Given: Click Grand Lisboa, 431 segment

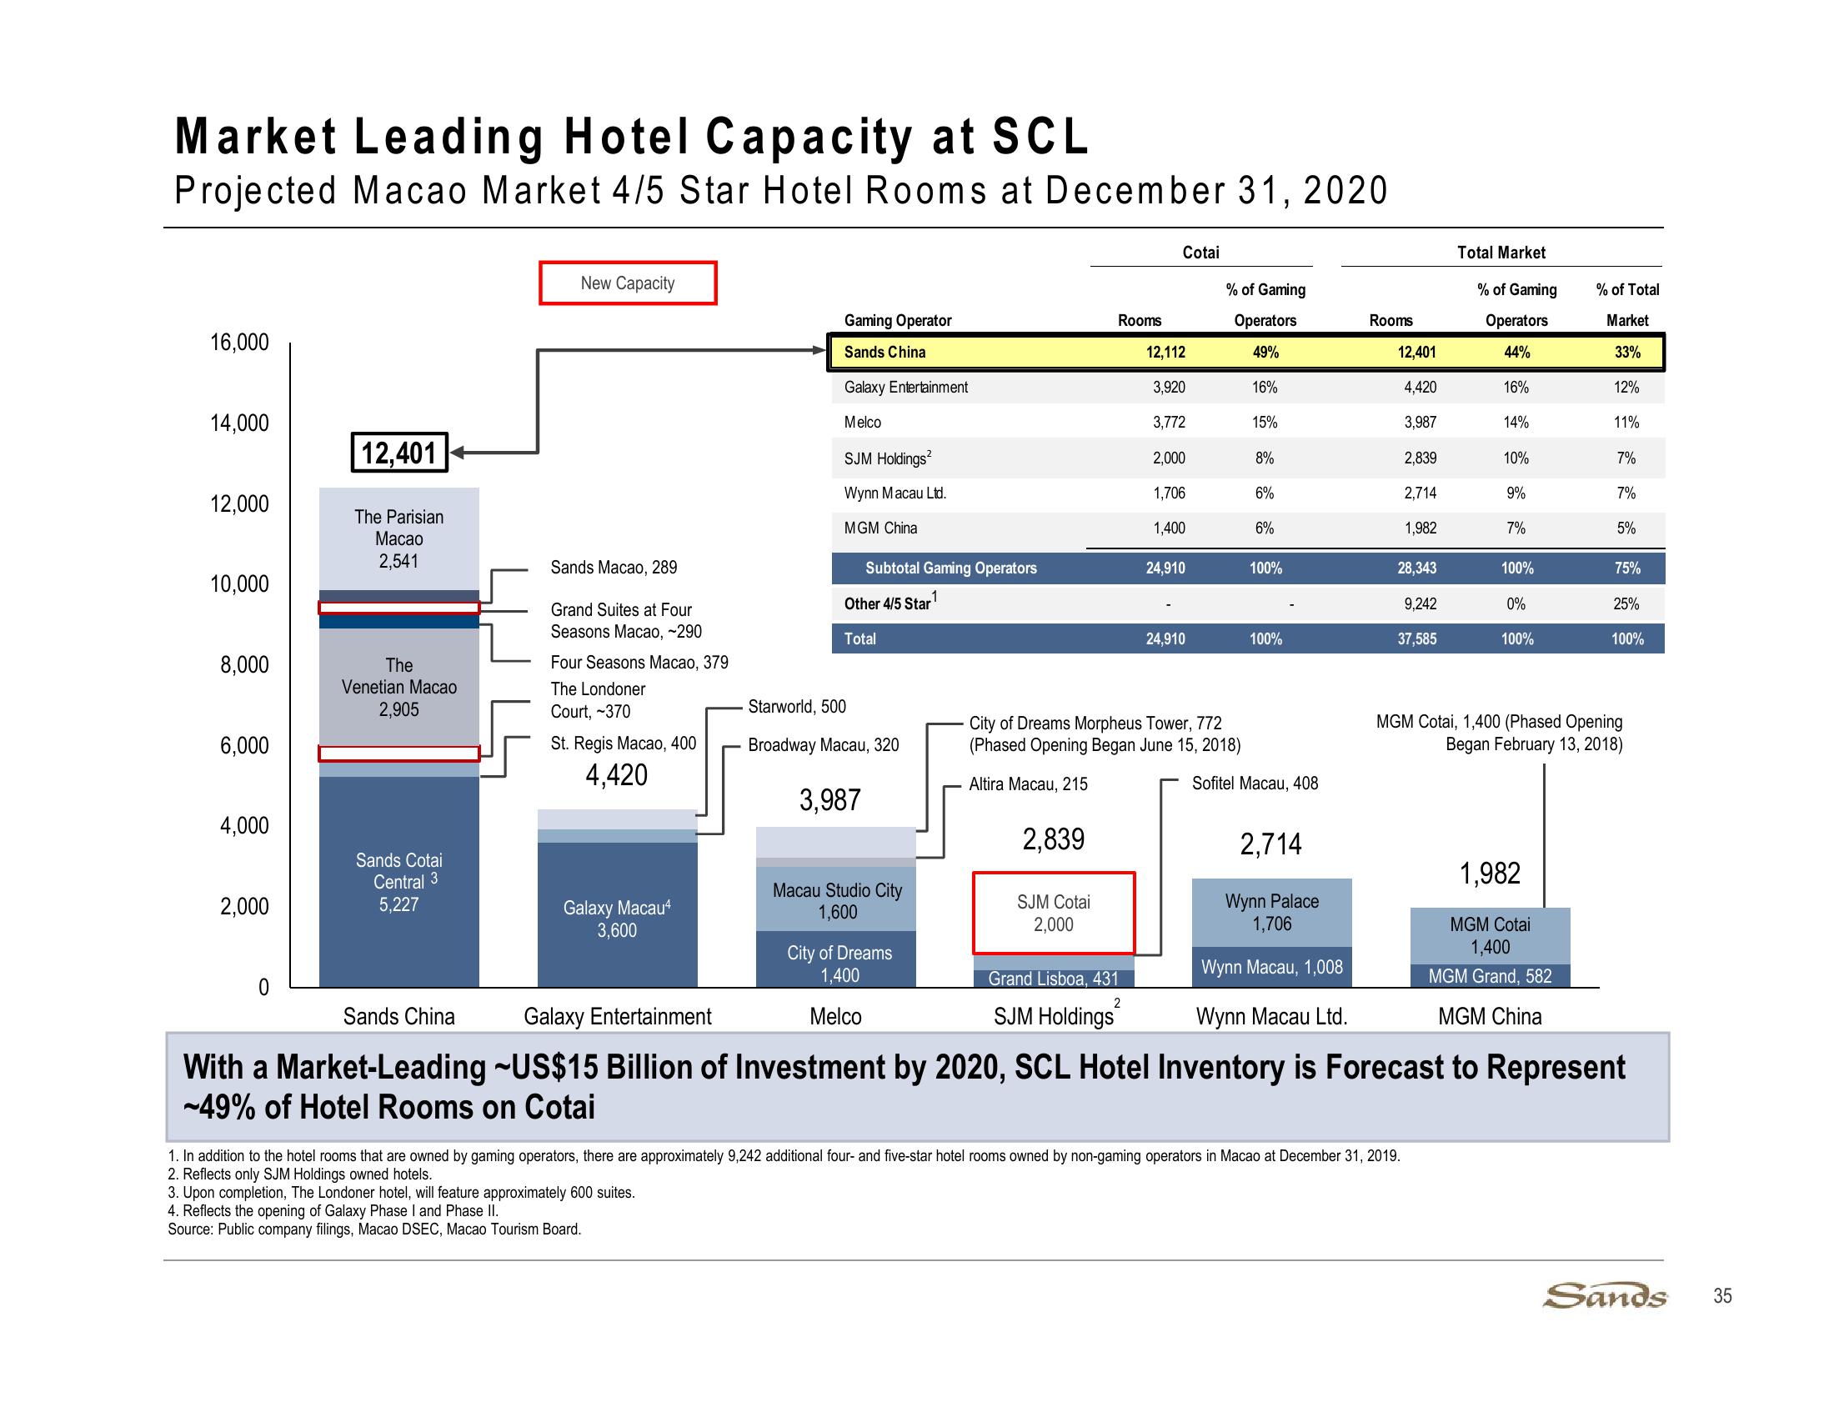Looking at the screenshot, I should (x=1054, y=978).
